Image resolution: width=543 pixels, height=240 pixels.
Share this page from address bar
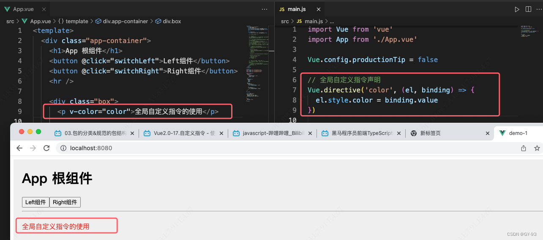[524, 148]
